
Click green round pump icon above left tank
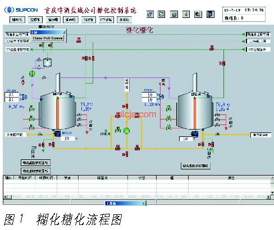(x=32, y=73)
